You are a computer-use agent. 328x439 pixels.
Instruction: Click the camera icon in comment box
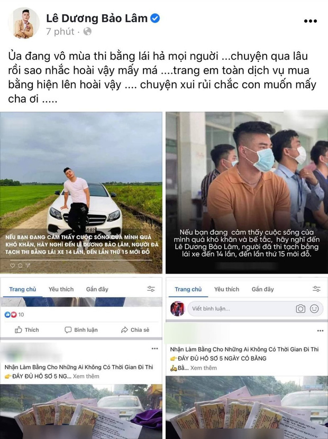[x=300, y=309]
